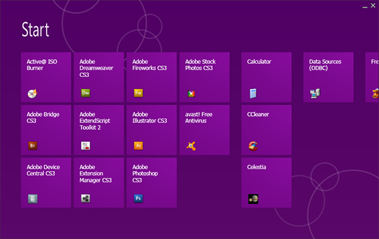The height and width of the screenshot is (239, 379).
Task: Click the Device Central icon
Action: [33, 199]
